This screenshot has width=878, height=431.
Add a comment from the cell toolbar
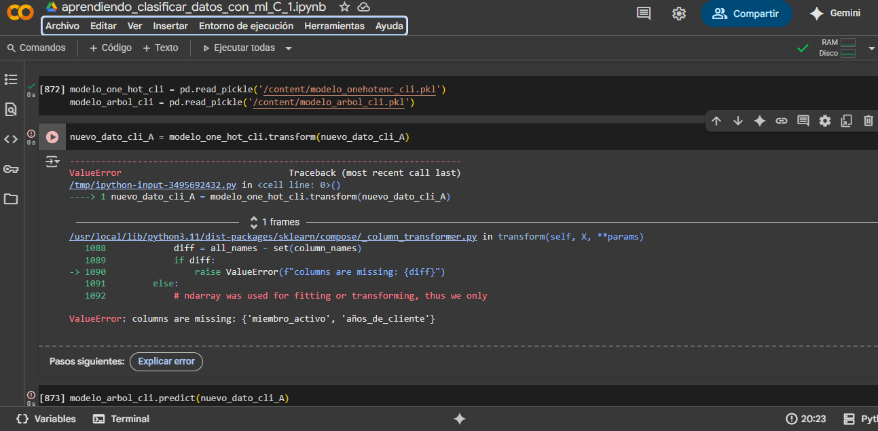click(803, 121)
